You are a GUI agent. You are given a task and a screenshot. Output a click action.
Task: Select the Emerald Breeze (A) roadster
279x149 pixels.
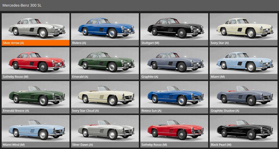(x=36, y=94)
